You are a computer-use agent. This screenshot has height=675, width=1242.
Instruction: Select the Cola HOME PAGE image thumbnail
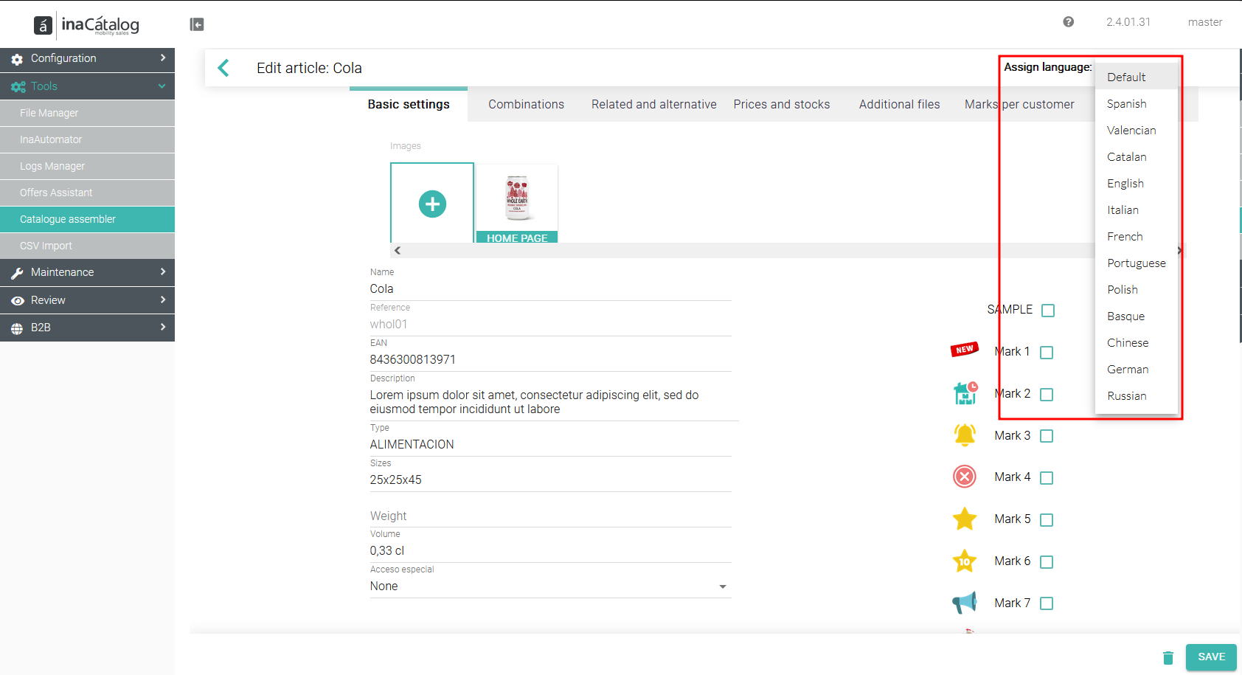click(517, 204)
